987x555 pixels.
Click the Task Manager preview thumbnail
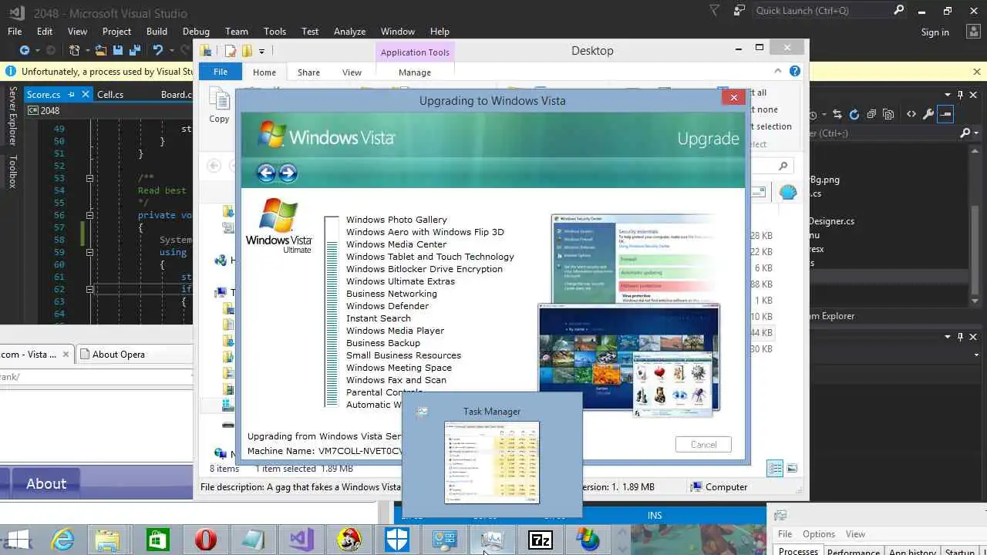tap(492, 462)
